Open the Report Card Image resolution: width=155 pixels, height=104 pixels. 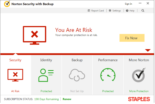point(96,11)
